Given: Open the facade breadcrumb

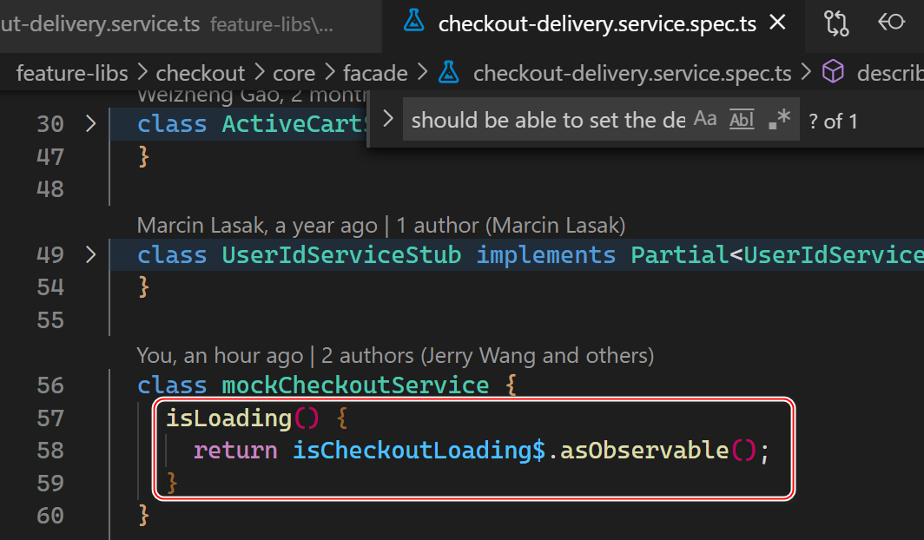Looking at the screenshot, I should tap(375, 73).
